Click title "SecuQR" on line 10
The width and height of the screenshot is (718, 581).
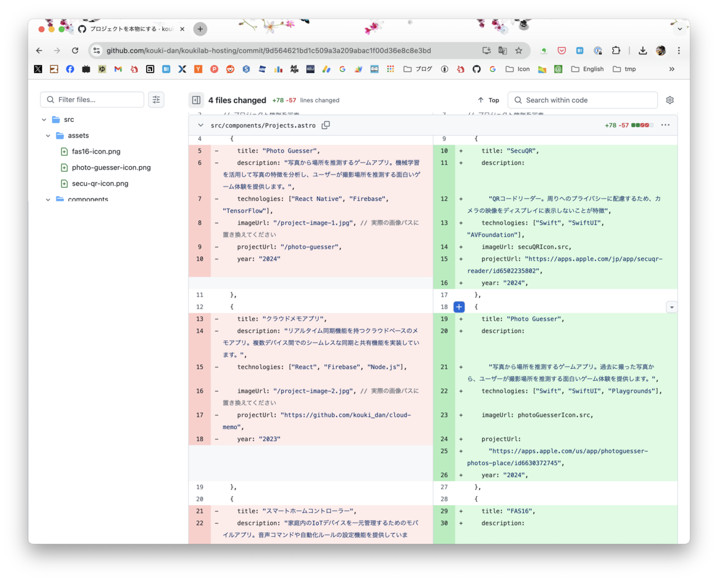[x=510, y=151]
